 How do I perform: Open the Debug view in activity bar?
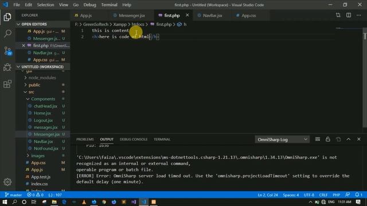[x=7, y=68]
